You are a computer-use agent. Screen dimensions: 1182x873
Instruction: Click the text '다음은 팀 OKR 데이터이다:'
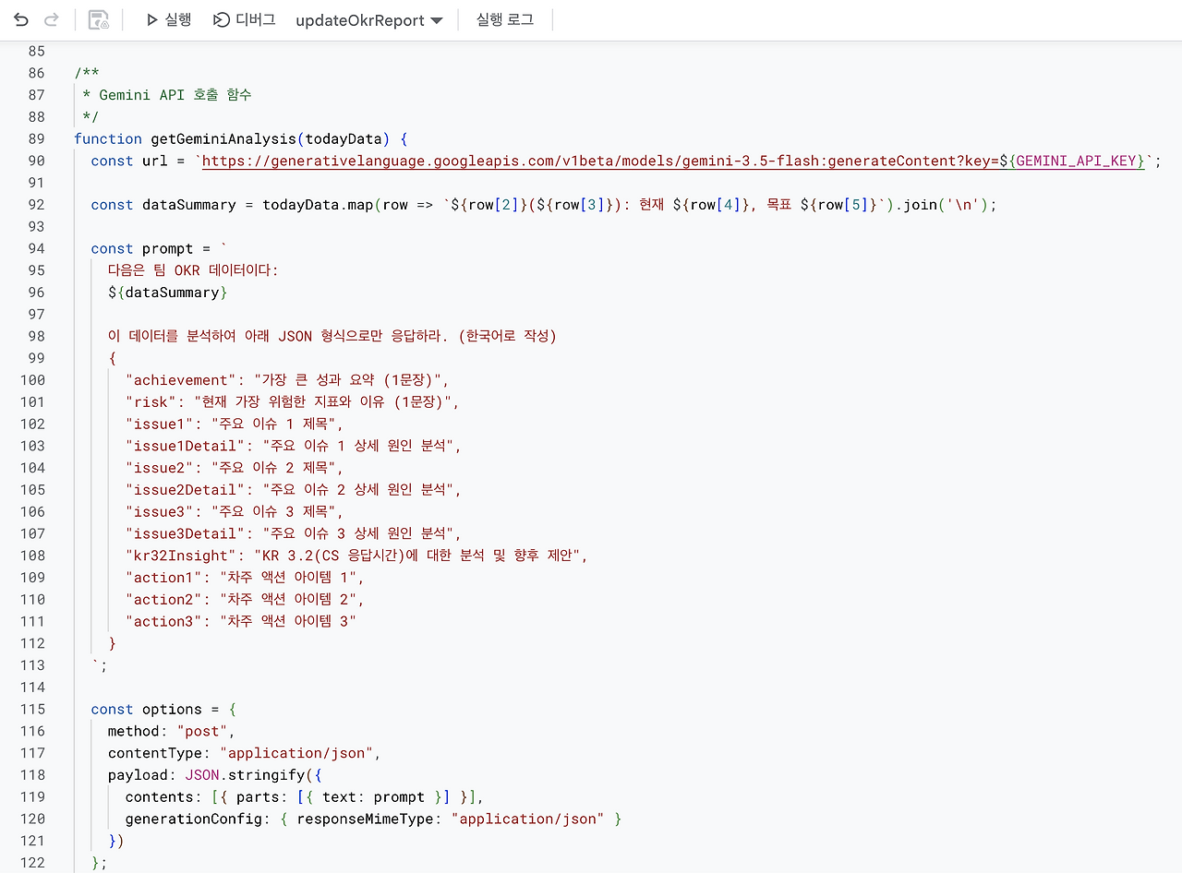pyautogui.click(x=193, y=270)
